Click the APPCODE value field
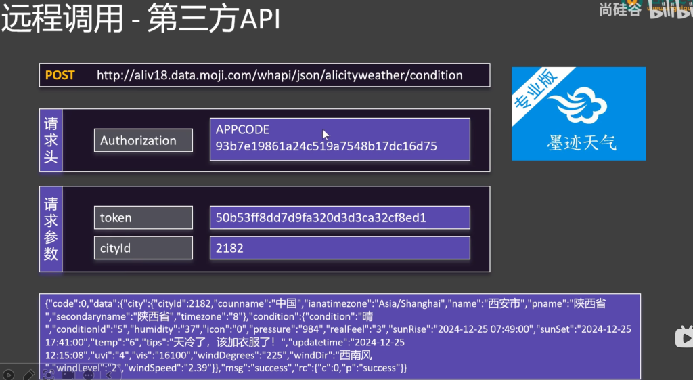This screenshot has width=693, height=380. coord(340,139)
